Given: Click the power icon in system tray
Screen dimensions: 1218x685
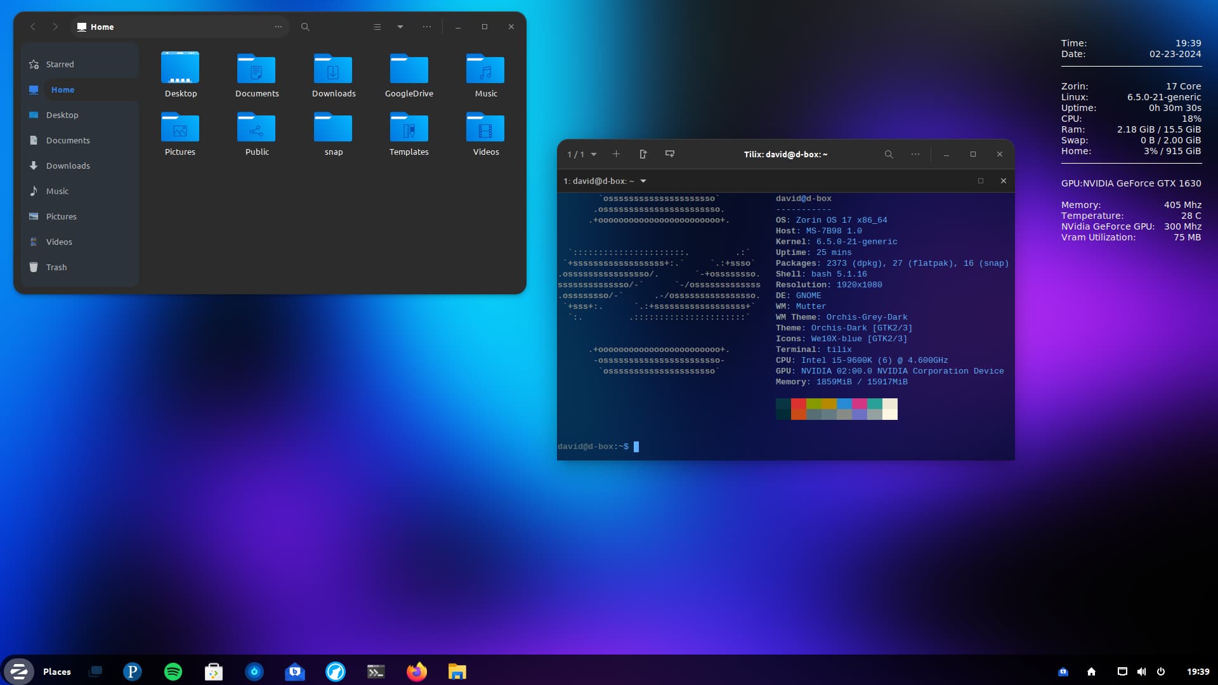Looking at the screenshot, I should (x=1161, y=671).
